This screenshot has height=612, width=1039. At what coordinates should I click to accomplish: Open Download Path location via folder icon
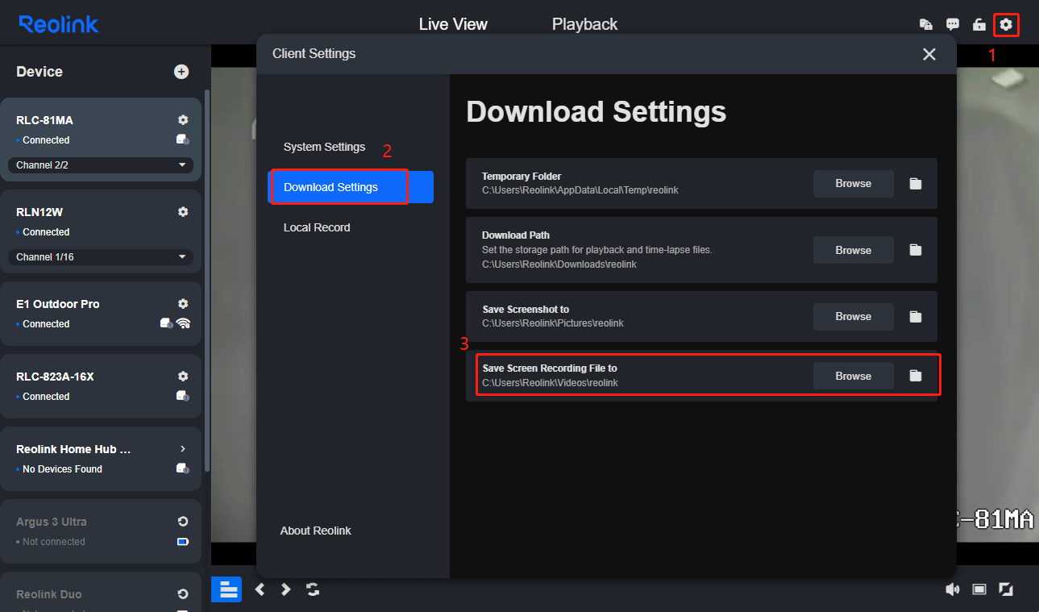point(916,250)
